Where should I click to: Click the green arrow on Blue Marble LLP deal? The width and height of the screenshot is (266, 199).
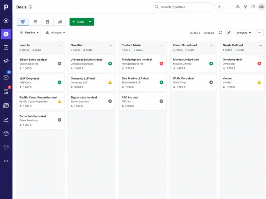(161, 82)
